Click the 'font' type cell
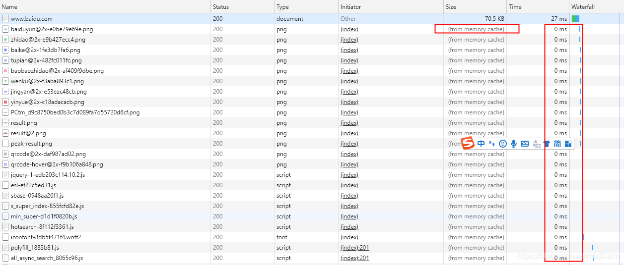This screenshot has width=624, height=265. (x=281, y=237)
